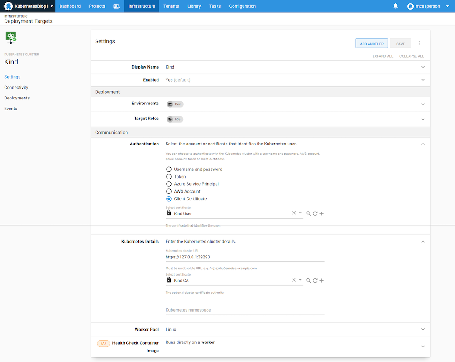Open the notifications bell icon
Viewport: 455px width, 362px height.
click(395, 6)
